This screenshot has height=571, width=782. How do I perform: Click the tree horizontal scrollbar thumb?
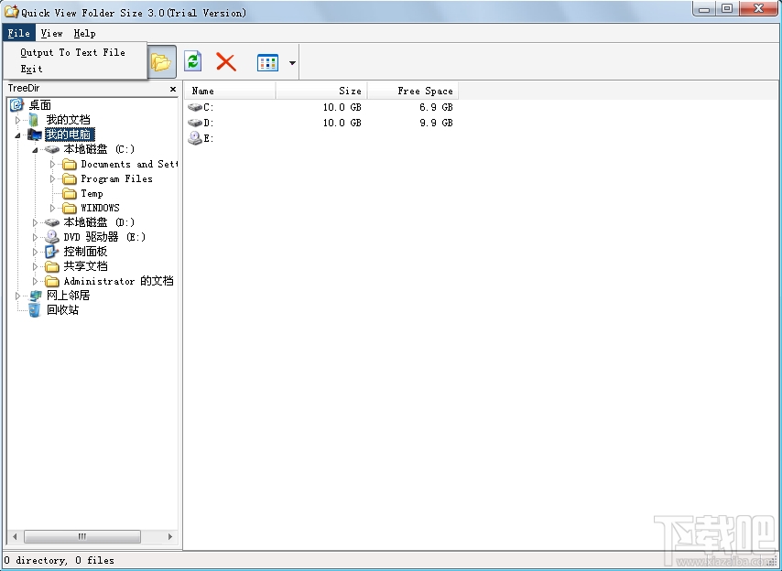[x=82, y=536]
